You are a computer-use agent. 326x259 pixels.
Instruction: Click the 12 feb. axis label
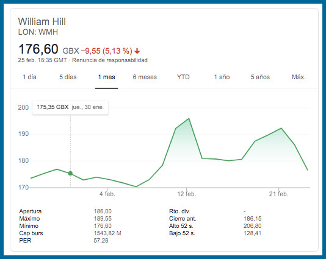click(186, 194)
